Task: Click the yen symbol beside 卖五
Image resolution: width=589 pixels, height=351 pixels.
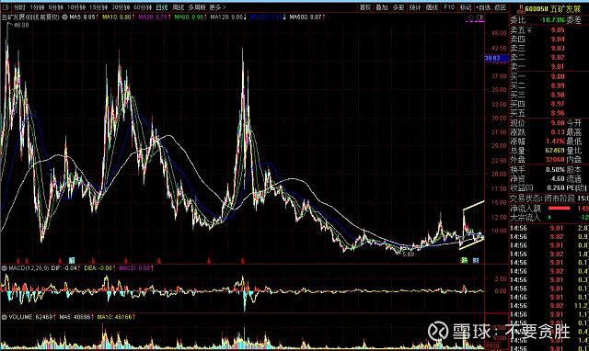Action: pyautogui.click(x=530, y=30)
